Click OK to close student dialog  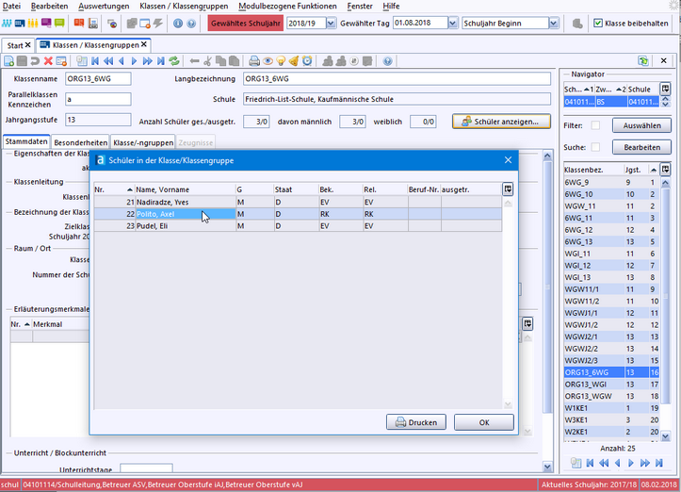[483, 422]
